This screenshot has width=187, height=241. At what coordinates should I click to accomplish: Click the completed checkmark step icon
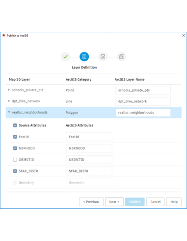click(65, 57)
